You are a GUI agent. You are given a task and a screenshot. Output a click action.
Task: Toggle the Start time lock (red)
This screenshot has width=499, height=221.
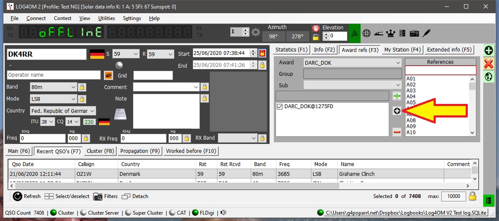coord(262,53)
